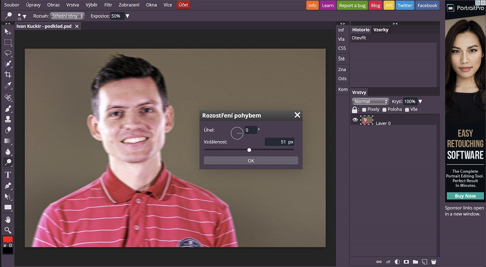This screenshot has width=486, height=267.
Task: Select the Quick Selection brush tool
Action: click(x=8, y=64)
